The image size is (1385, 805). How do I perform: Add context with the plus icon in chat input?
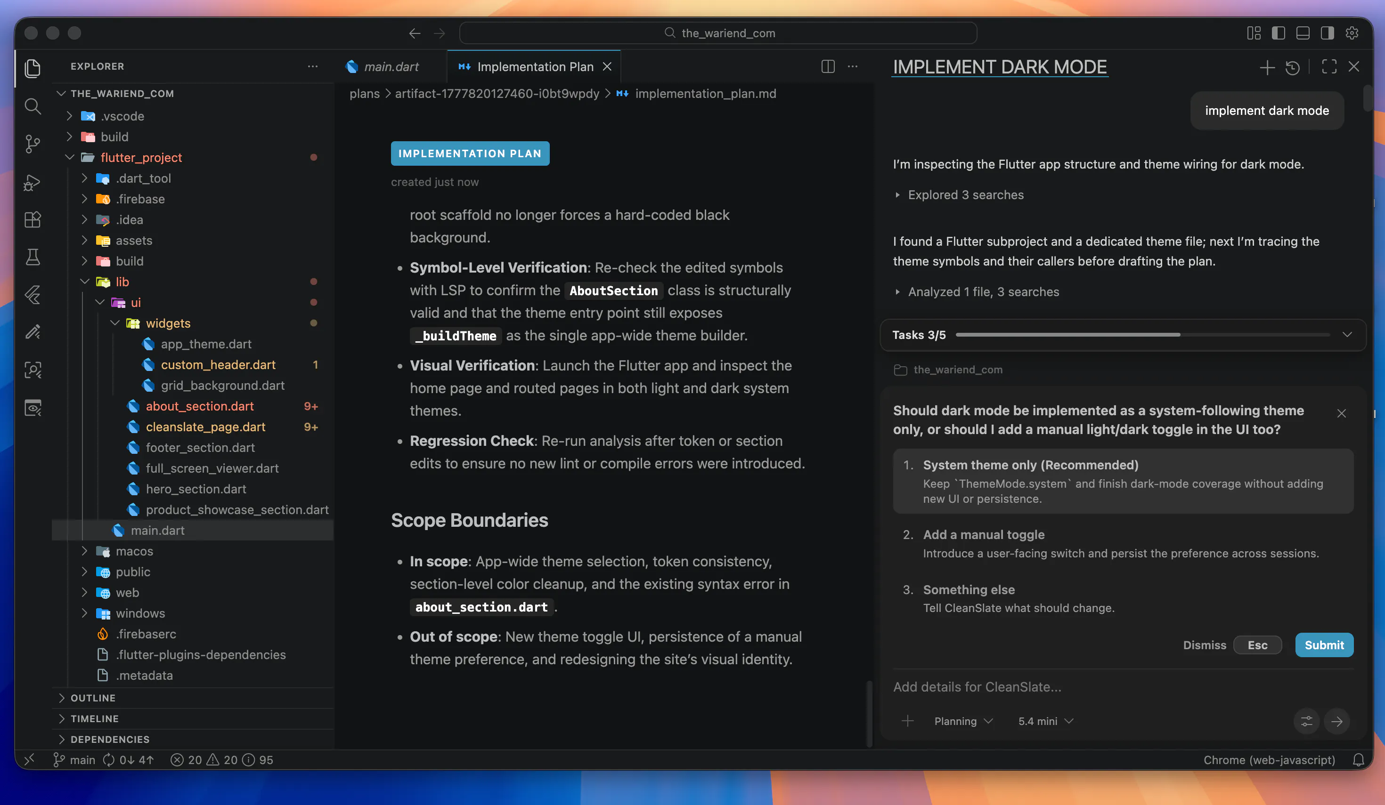pos(908,721)
